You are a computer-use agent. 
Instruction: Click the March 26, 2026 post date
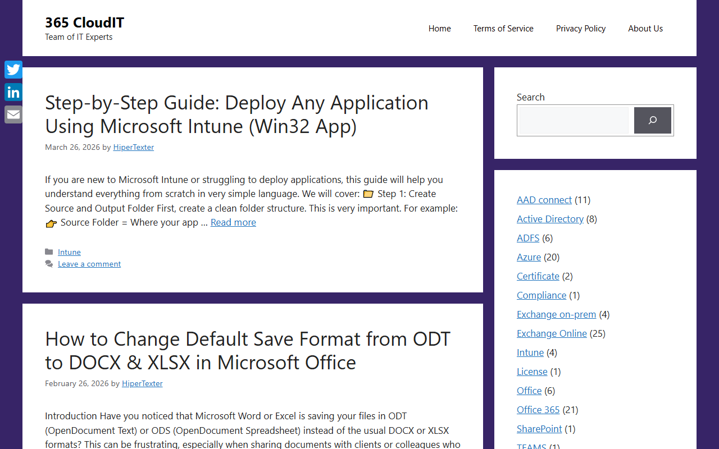pos(72,147)
